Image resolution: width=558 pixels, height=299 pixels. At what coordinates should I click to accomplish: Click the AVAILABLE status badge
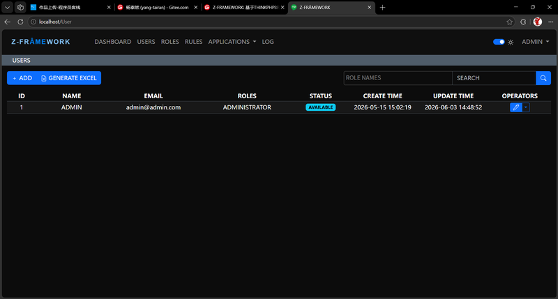coord(320,107)
